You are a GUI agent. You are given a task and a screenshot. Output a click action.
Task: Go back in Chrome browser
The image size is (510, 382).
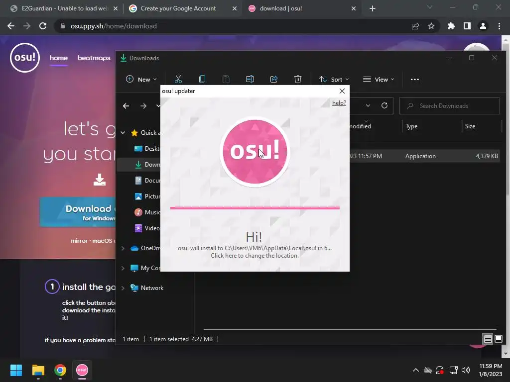coord(11,26)
